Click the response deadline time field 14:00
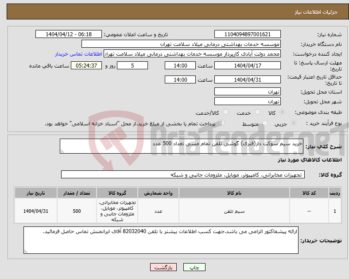 pyautogui.click(x=180, y=65)
